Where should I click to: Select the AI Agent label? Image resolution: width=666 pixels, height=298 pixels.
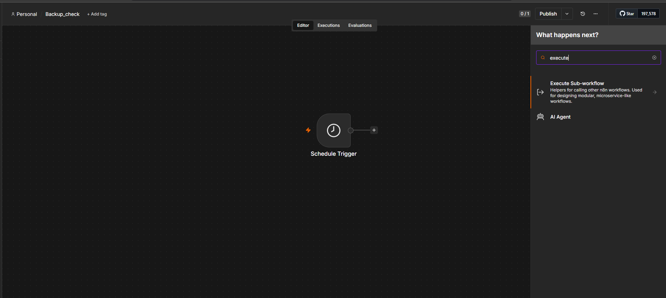pos(560,117)
